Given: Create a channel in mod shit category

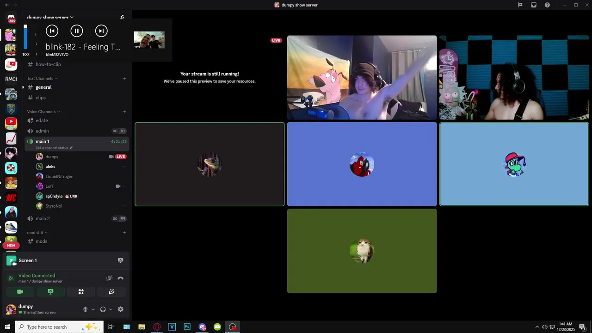Looking at the screenshot, I should point(124,232).
